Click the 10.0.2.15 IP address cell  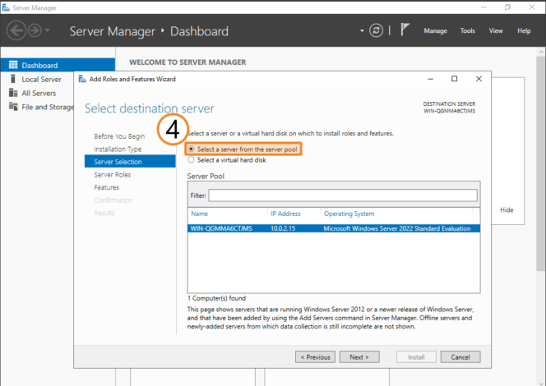tap(283, 228)
